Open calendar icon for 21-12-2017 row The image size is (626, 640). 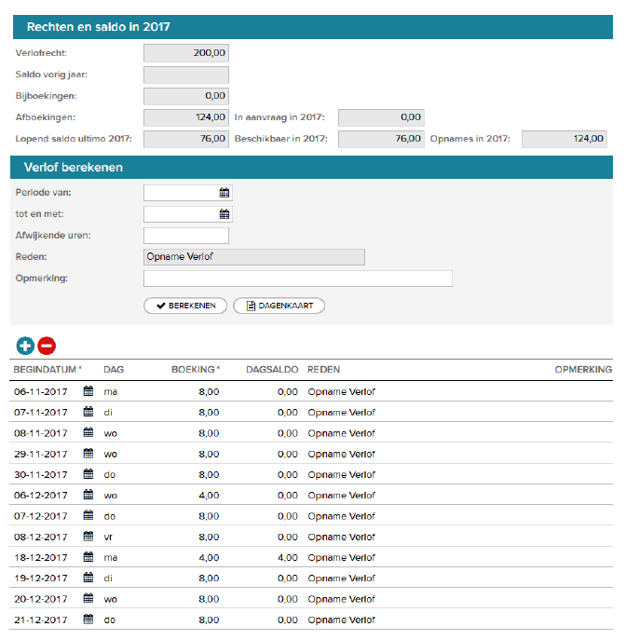pyautogui.click(x=89, y=620)
